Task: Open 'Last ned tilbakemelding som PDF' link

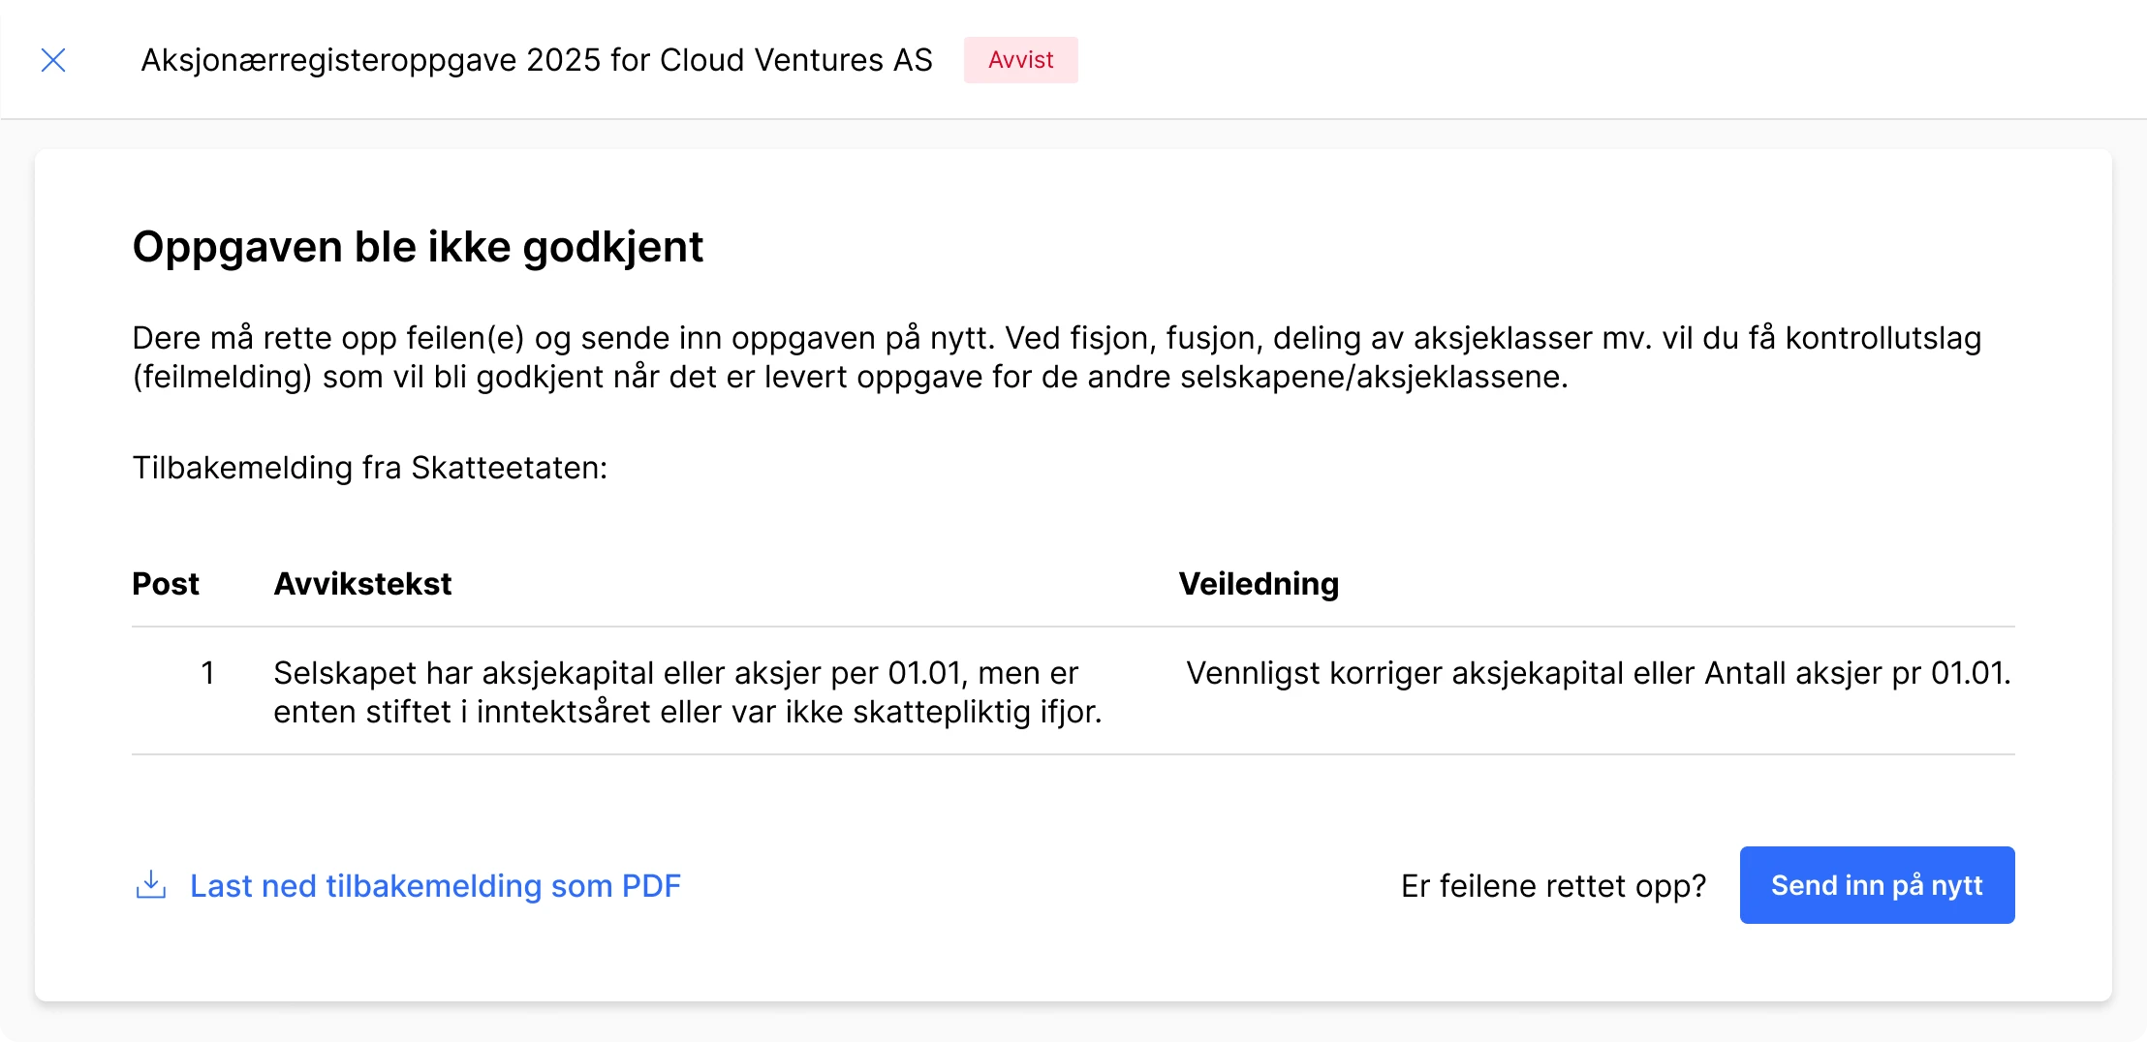Action: pyautogui.click(x=435, y=886)
